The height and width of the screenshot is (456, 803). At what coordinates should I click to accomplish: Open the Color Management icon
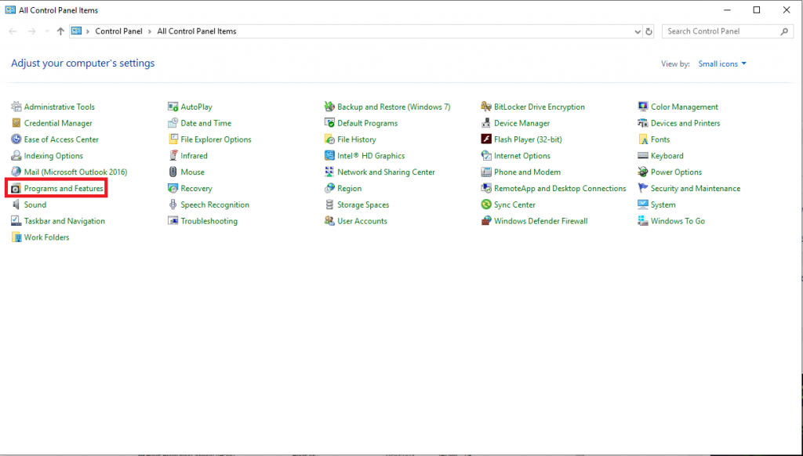(643, 107)
